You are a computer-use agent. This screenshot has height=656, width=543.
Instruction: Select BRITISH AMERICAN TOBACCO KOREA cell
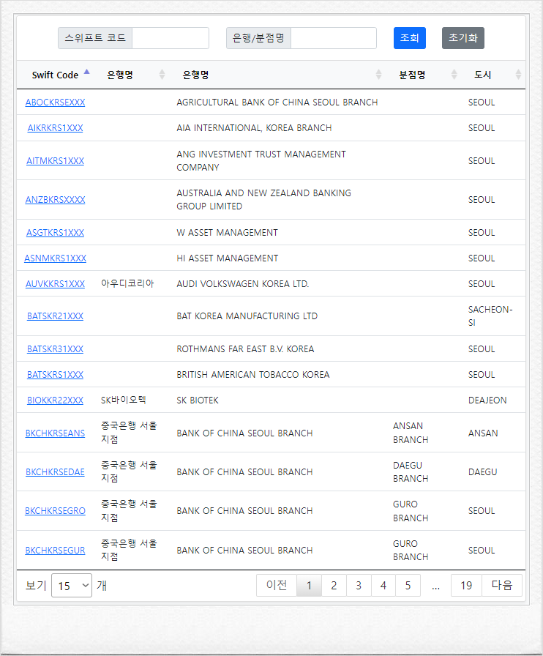(252, 374)
